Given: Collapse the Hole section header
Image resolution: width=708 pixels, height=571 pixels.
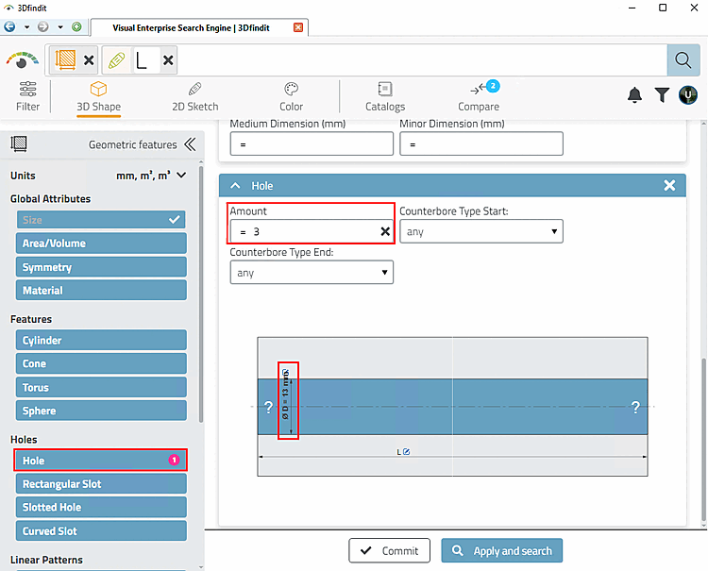Looking at the screenshot, I should point(236,186).
